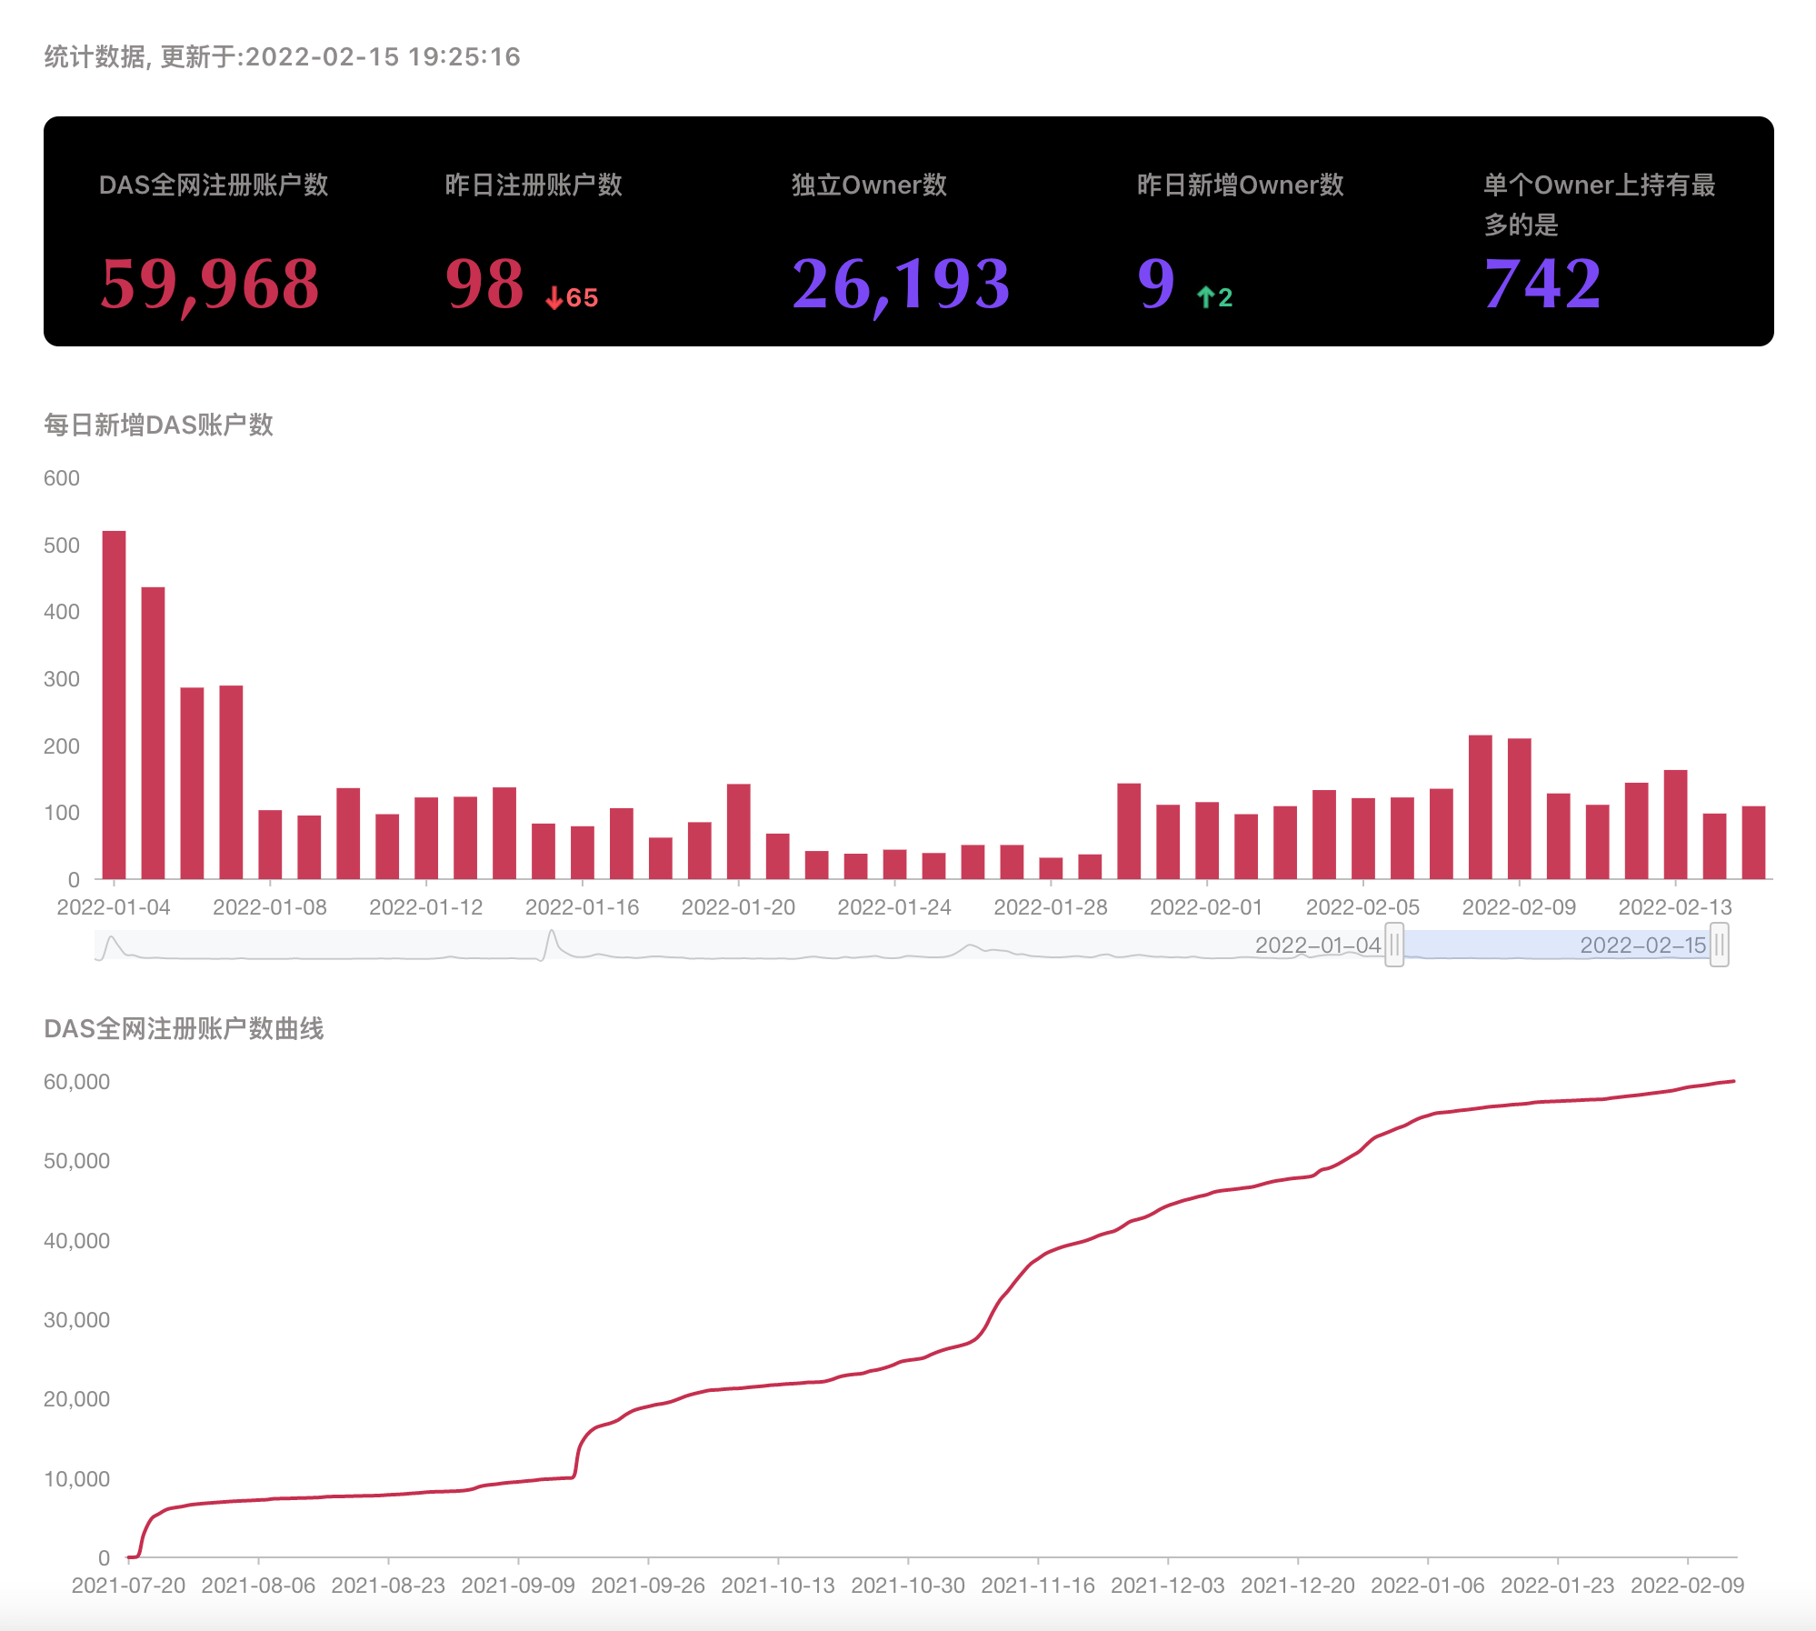Click the left data zoom slider handle
1816x1631 pixels.
pyautogui.click(x=1394, y=946)
